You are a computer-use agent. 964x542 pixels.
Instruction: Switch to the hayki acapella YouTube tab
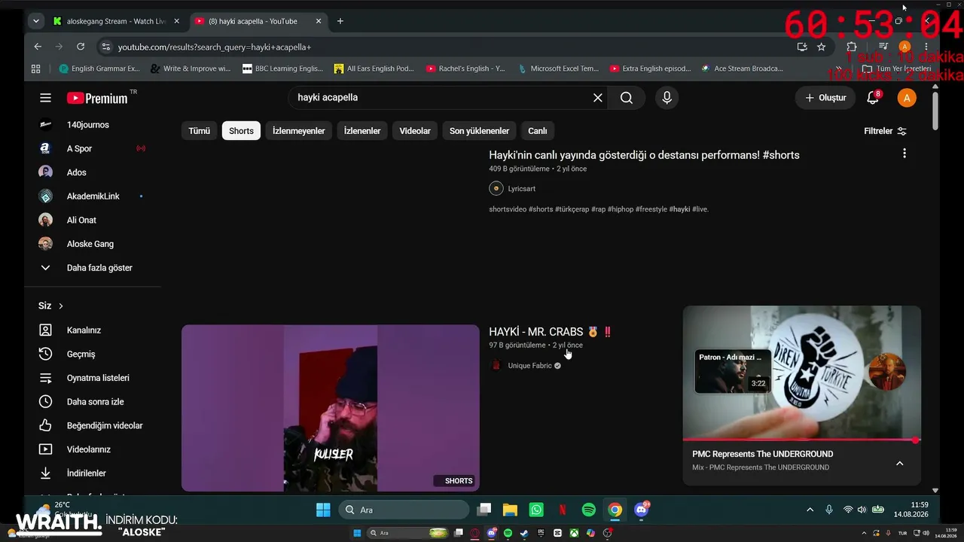[258, 21]
